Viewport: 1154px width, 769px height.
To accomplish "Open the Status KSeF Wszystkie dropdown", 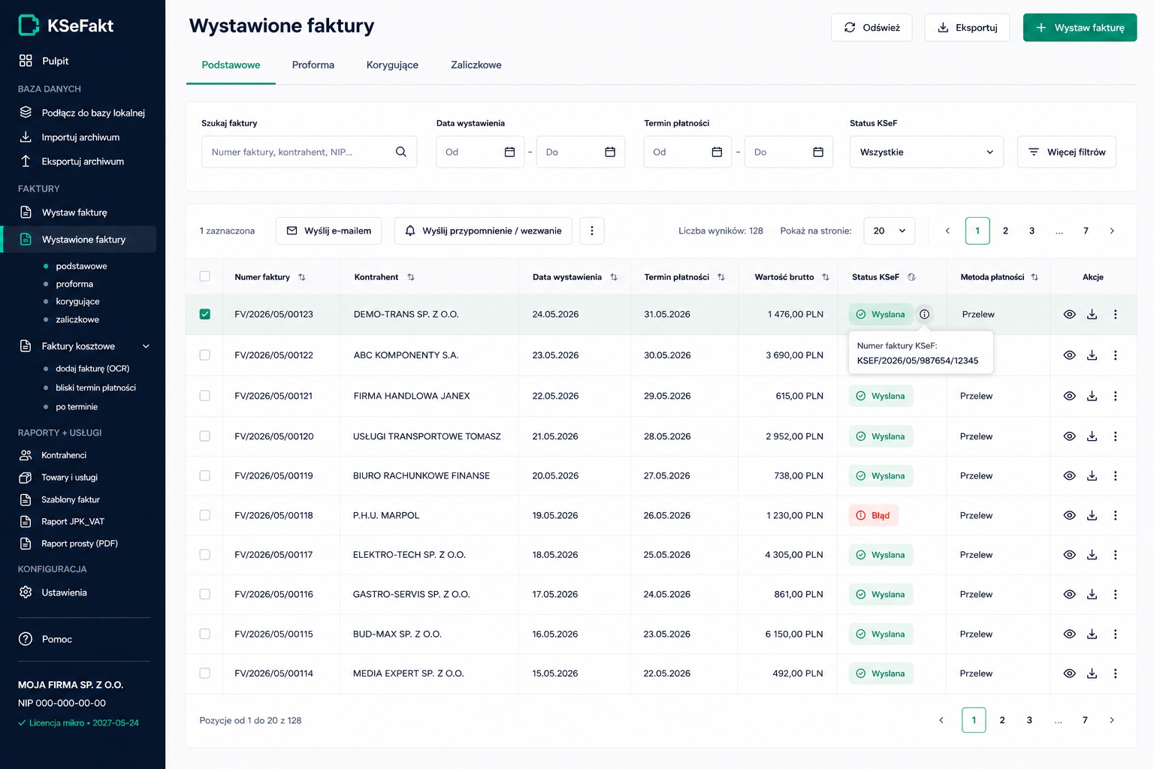I will point(926,152).
